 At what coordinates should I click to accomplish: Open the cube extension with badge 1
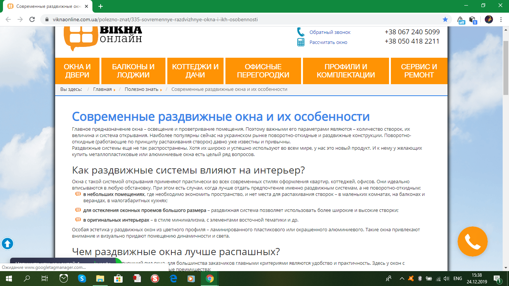coord(473,20)
